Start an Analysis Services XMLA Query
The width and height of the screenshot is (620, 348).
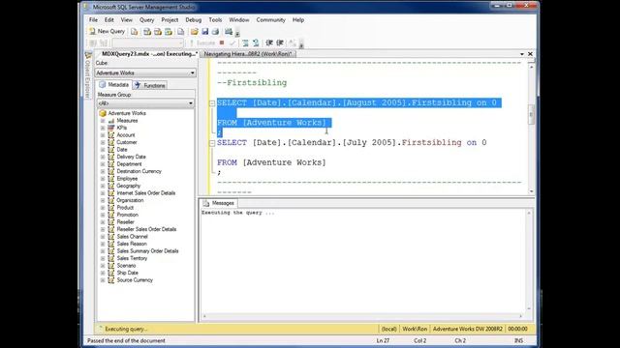click(169, 32)
